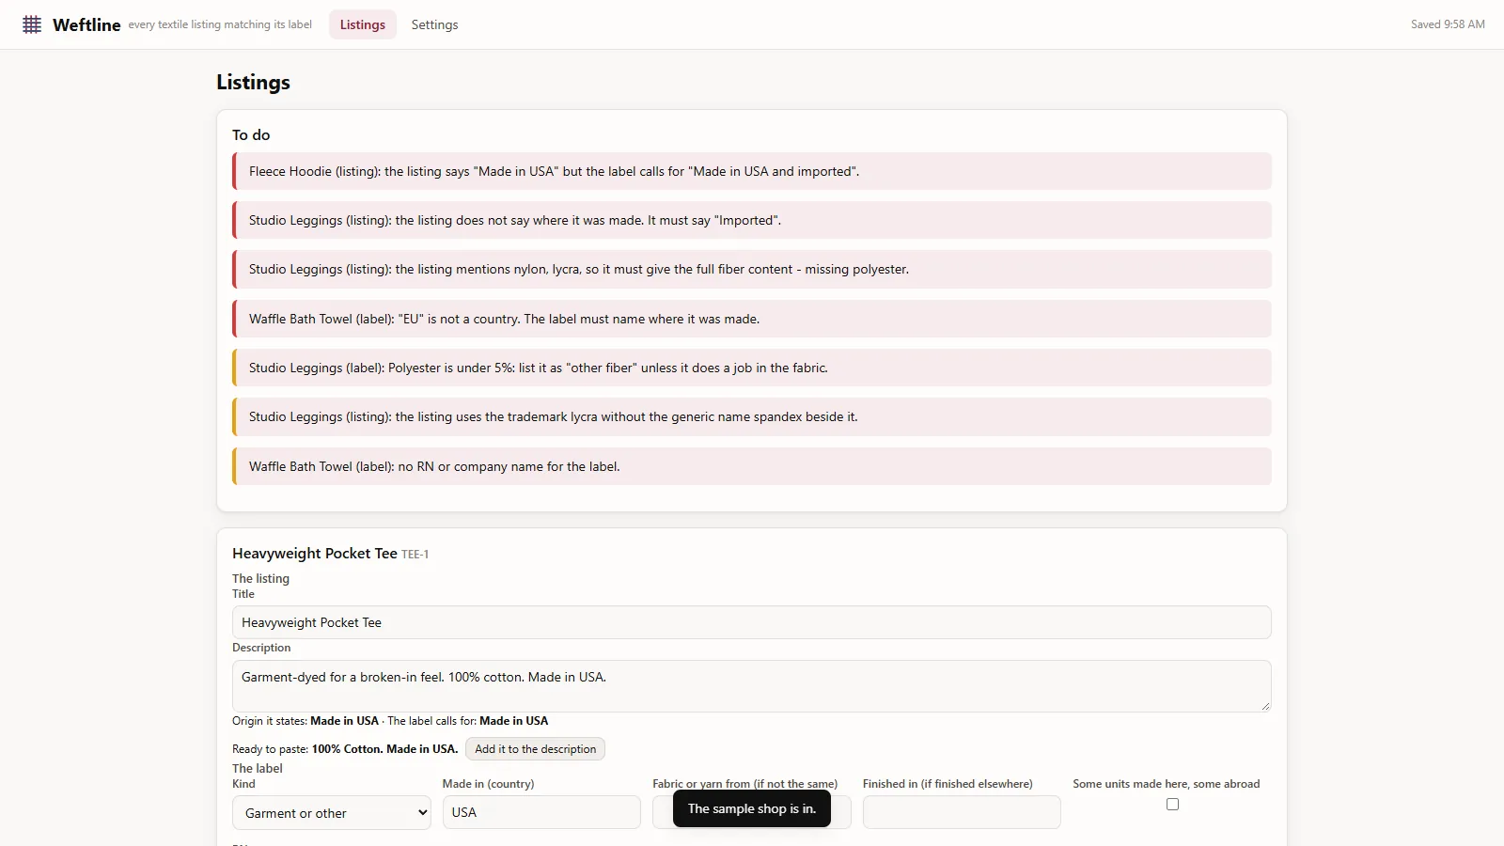The image size is (1504, 846).
Task: Click the 'Ready to paste: 100% Cotton. Made in USA.' text
Action: pyautogui.click(x=345, y=749)
